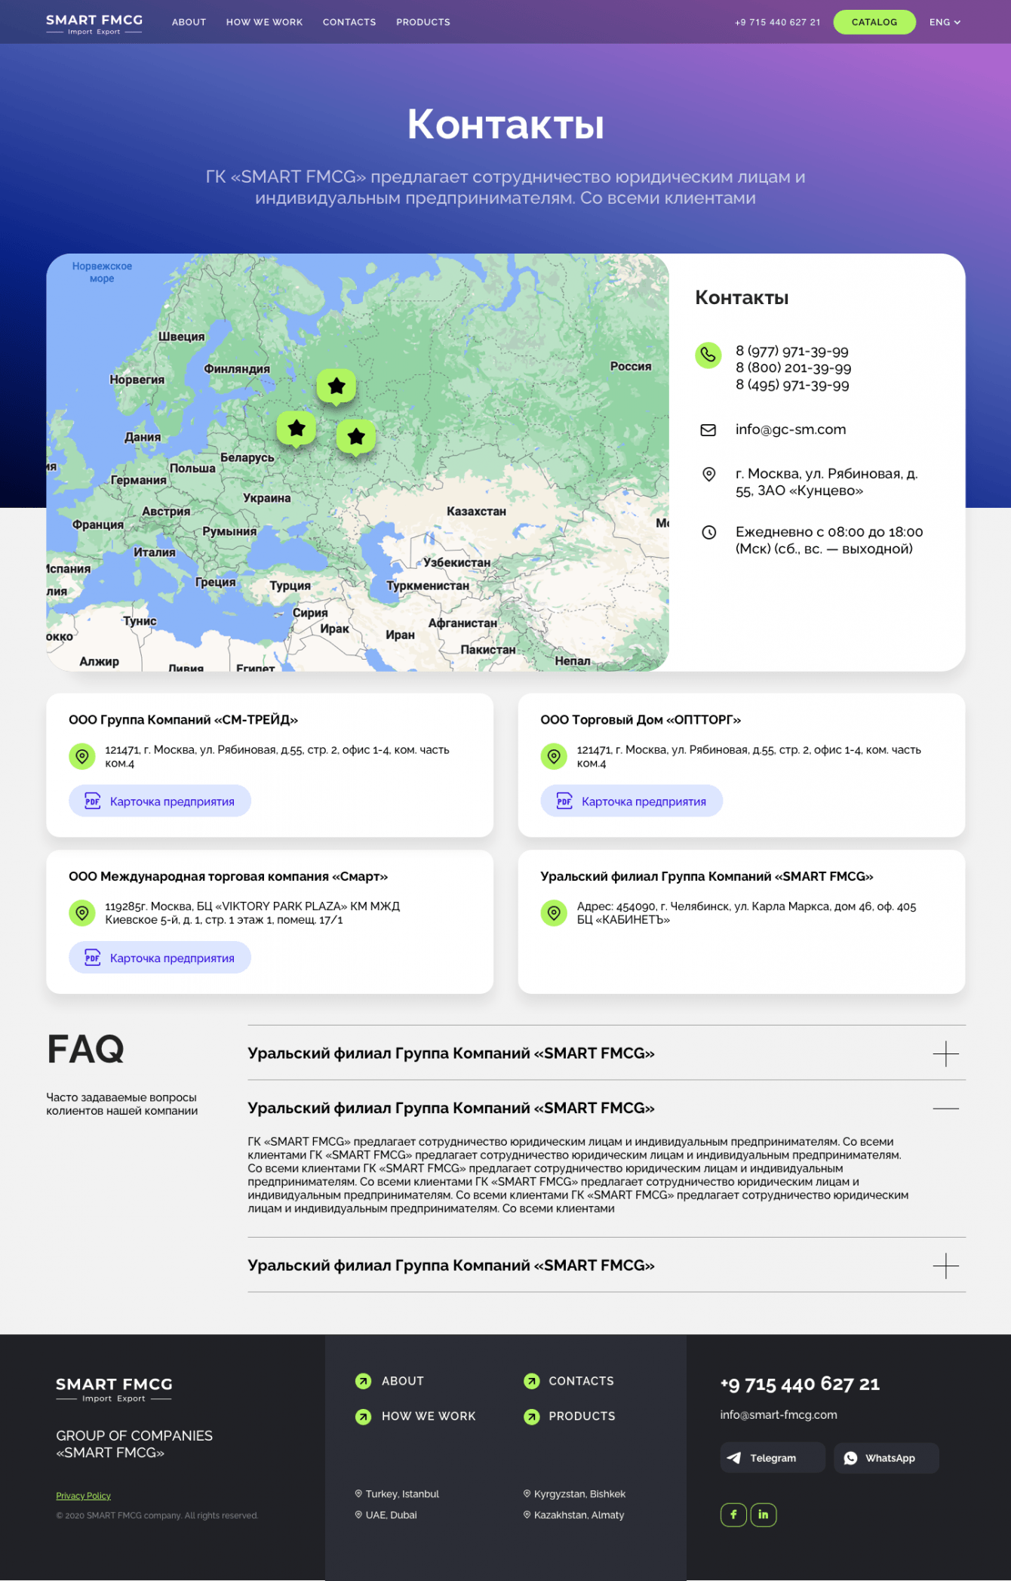1011x1581 pixels.
Task: Click the Челябинск address in Уральский филиал card
Action: (x=746, y=913)
